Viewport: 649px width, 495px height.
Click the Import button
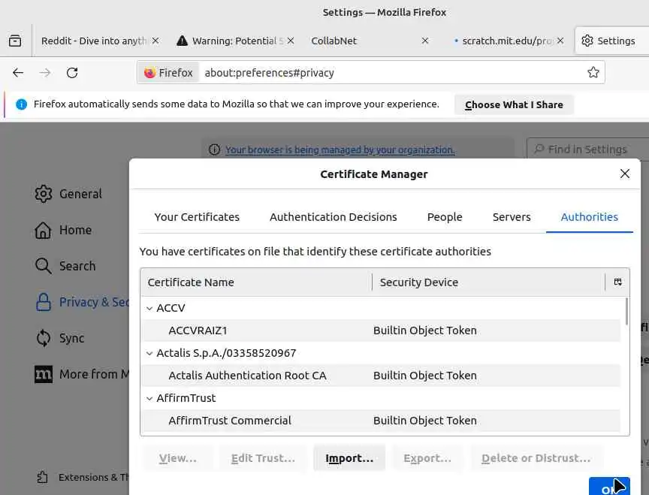(x=349, y=458)
